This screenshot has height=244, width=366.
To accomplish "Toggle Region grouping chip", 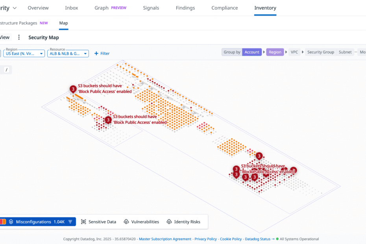I will (x=275, y=52).
